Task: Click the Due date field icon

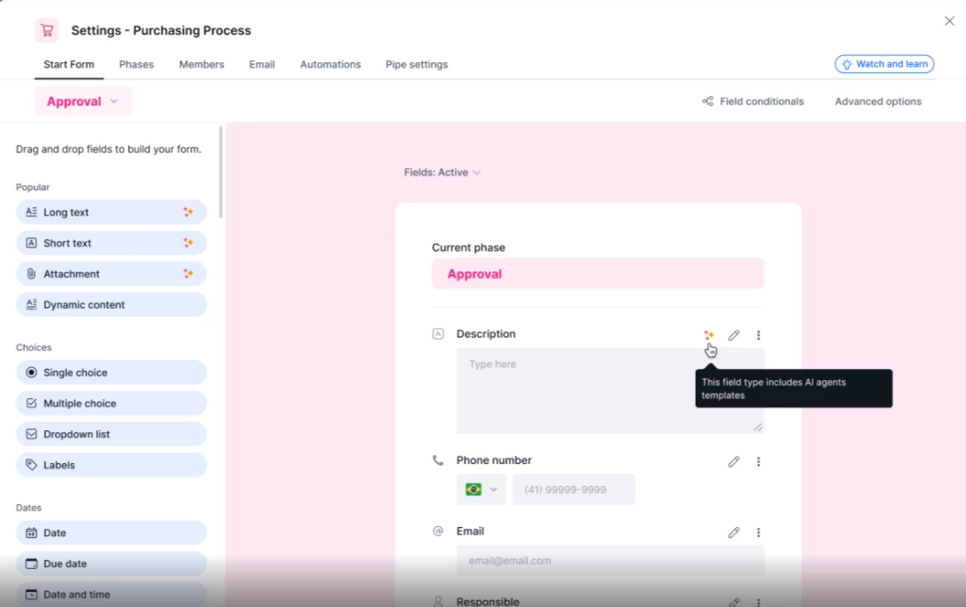Action: (31, 563)
